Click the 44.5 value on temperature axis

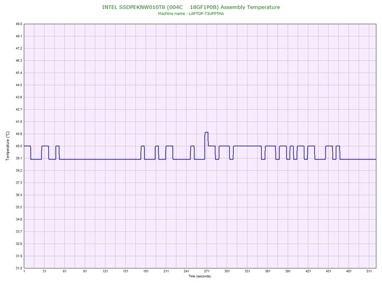point(19,85)
